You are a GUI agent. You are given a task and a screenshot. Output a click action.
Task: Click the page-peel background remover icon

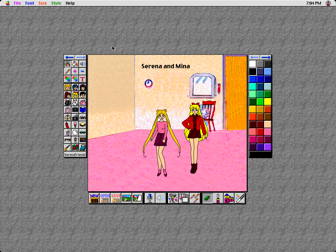[137, 198]
